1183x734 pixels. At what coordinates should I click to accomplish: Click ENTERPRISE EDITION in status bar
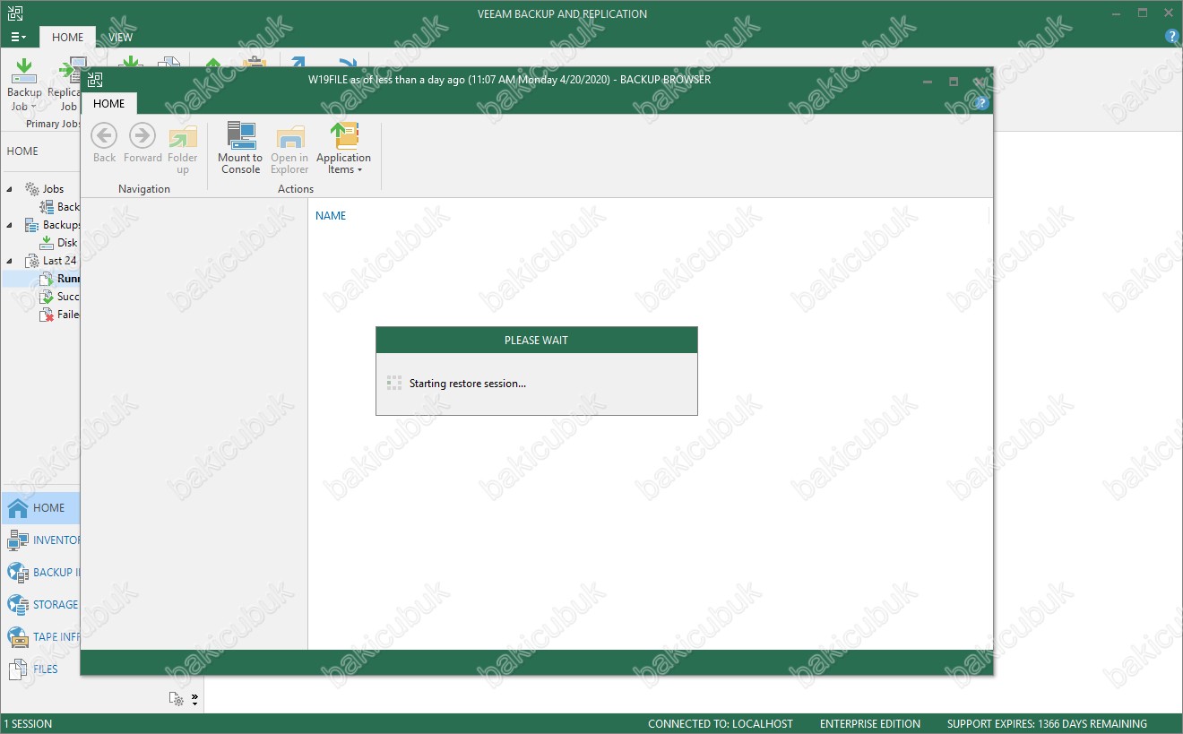[x=870, y=724]
